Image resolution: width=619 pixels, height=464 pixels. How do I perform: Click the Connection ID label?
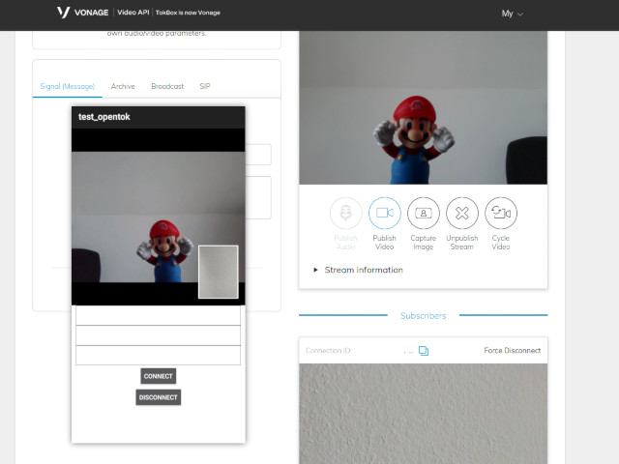coord(328,350)
